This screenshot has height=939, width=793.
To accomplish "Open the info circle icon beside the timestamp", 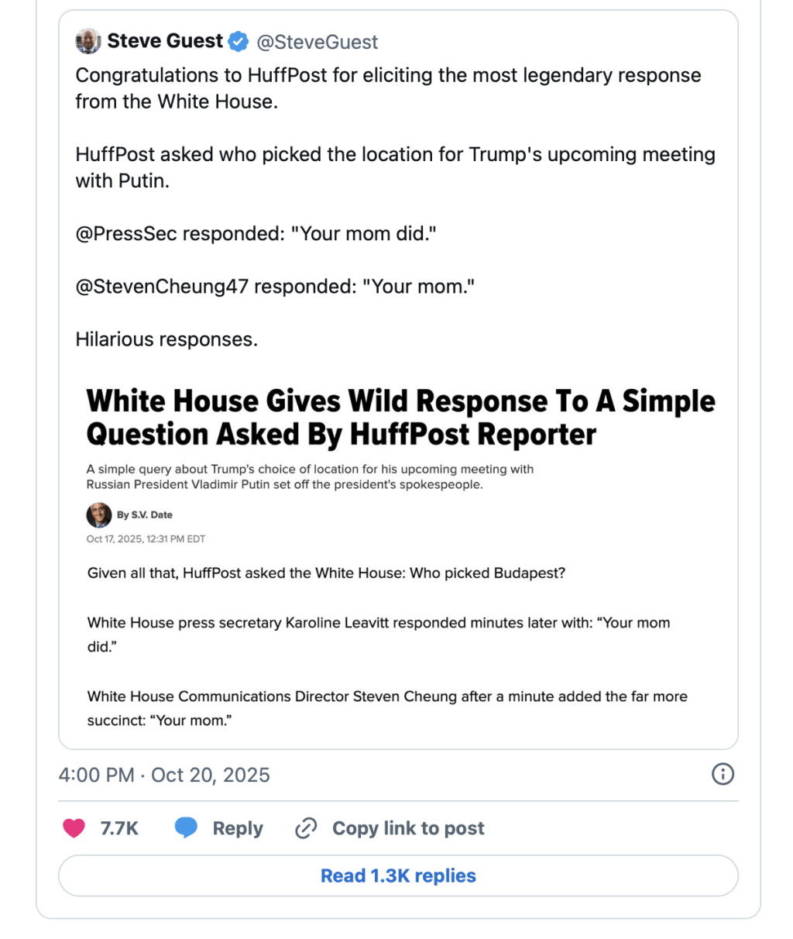I will click(723, 774).
